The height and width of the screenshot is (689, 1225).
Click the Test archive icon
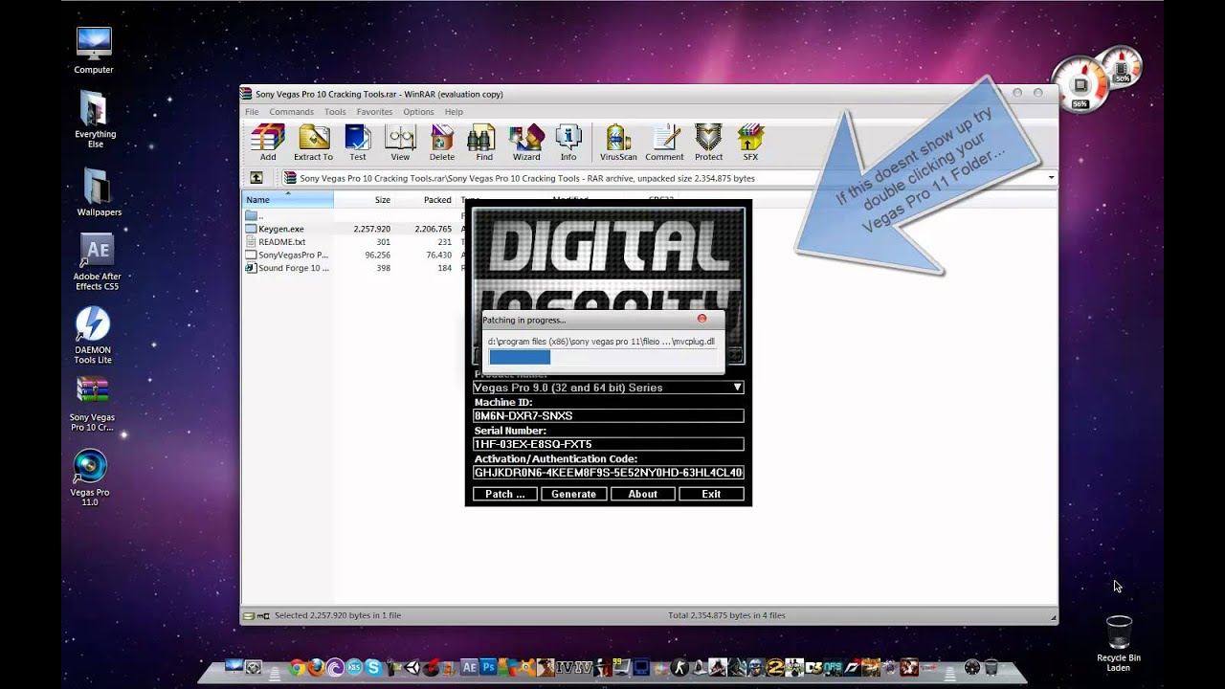[x=357, y=143]
